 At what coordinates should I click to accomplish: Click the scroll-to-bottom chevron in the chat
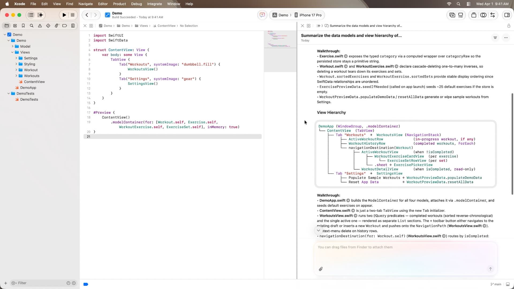click(x=318, y=230)
